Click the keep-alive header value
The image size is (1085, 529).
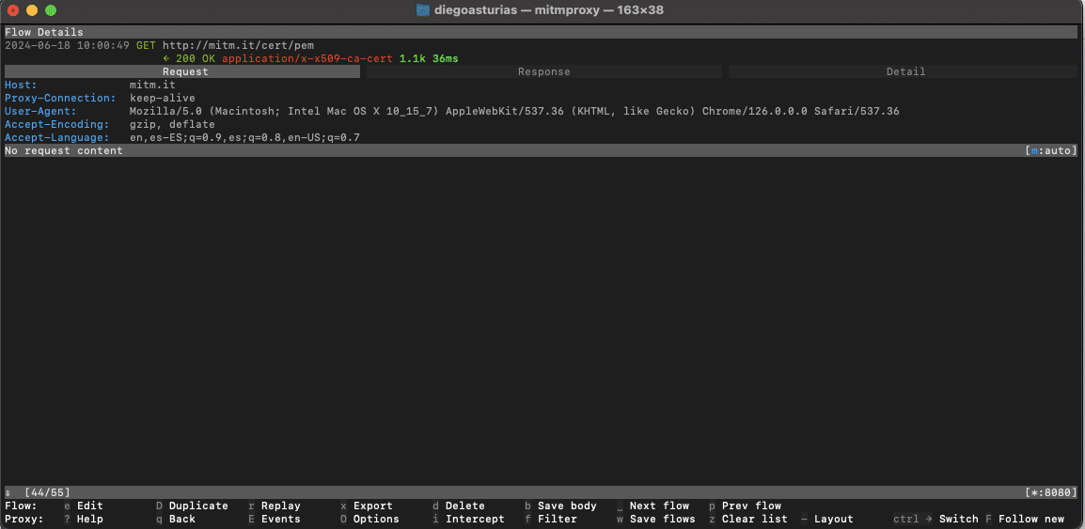click(163, 99)
